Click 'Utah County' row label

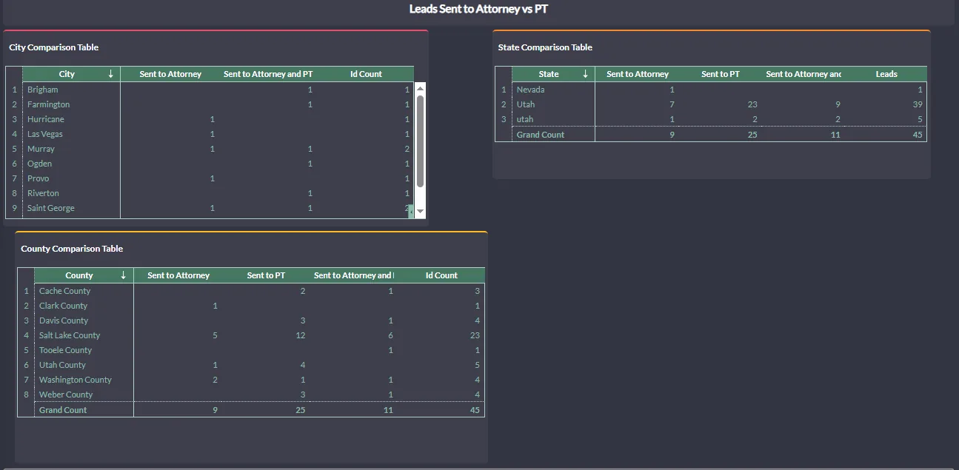tap(62, 365)
